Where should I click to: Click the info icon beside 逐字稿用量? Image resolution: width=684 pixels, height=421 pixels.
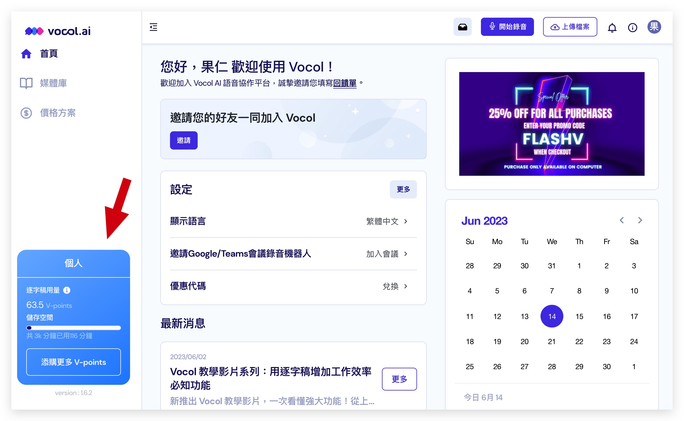point(67,290)
